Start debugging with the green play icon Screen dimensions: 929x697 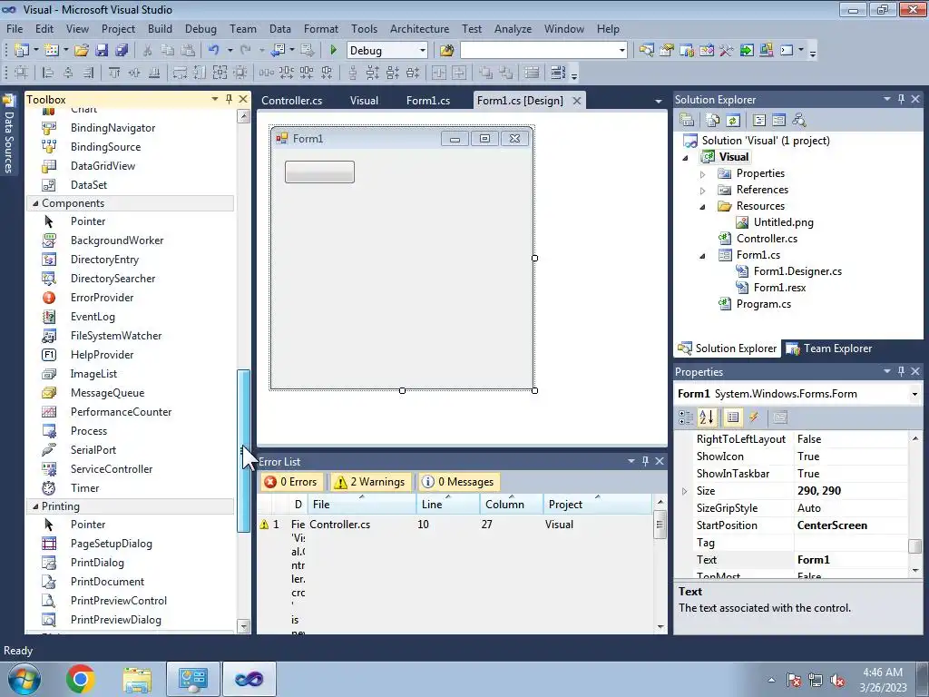pos(334,51)
